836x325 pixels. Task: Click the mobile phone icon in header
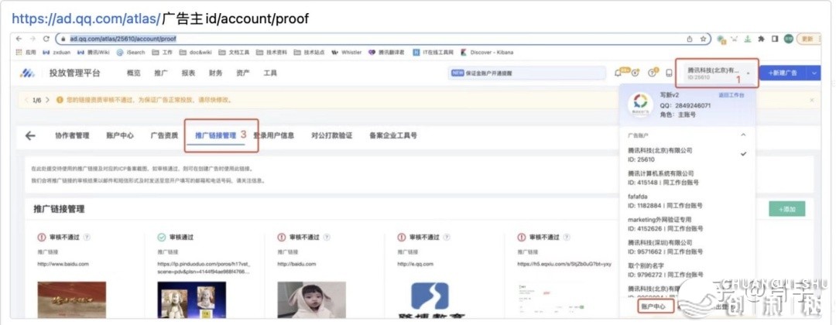(x=669, y=73)
